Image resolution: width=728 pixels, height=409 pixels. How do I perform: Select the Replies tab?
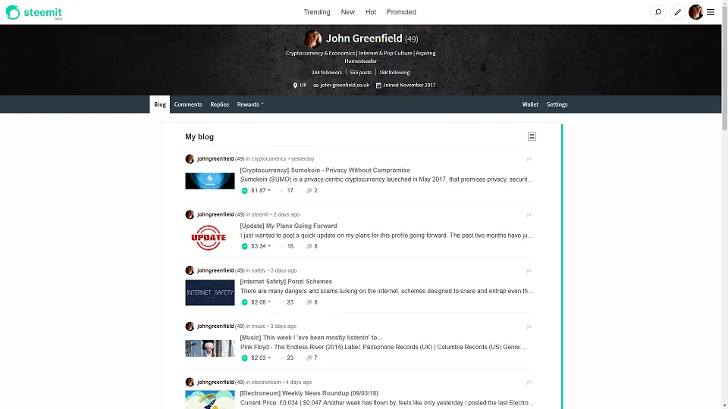pos(220,105)
